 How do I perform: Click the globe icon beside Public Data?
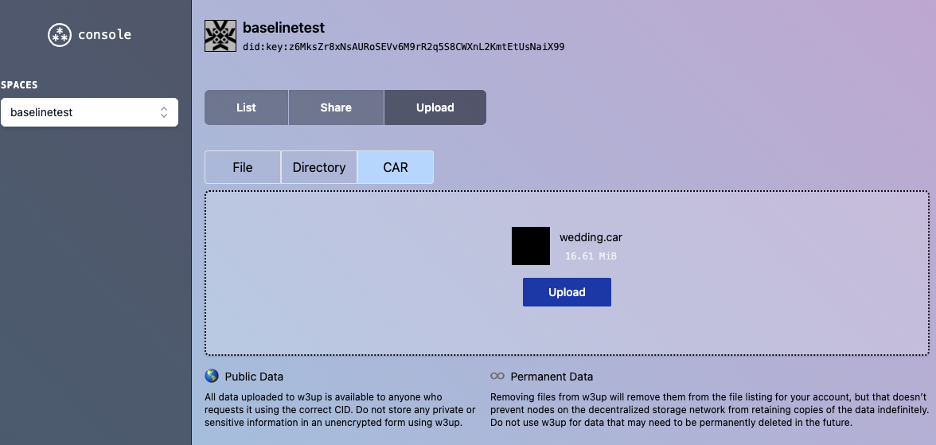[x=212, y=376]
